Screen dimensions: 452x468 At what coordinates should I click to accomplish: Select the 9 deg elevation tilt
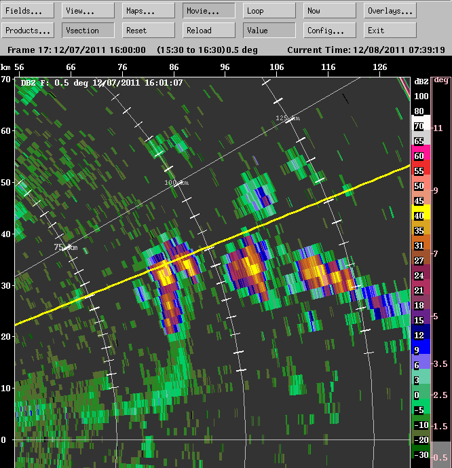coord(436,190)
